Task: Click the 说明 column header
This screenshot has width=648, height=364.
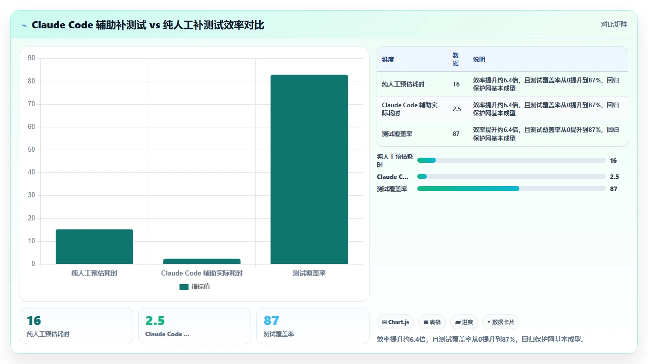Action: click(x=479, y=60)
